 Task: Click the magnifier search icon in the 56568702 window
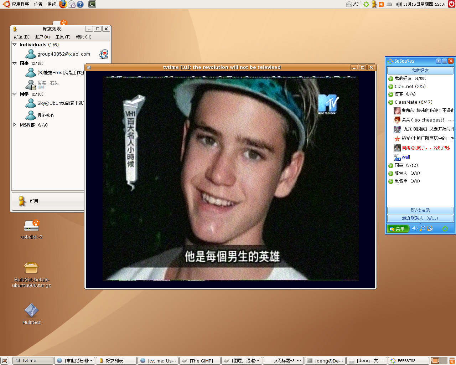(423, 228)
